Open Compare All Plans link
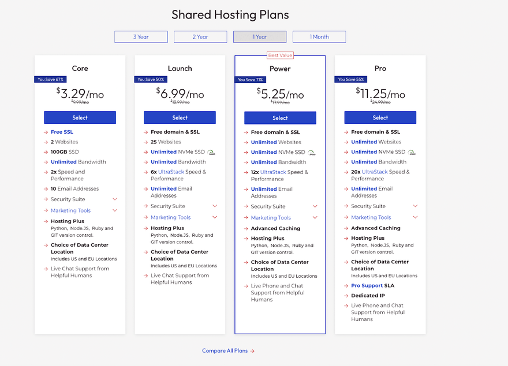Screen dimensions: 508x366 pyautogui.click(x=229, y=351)
